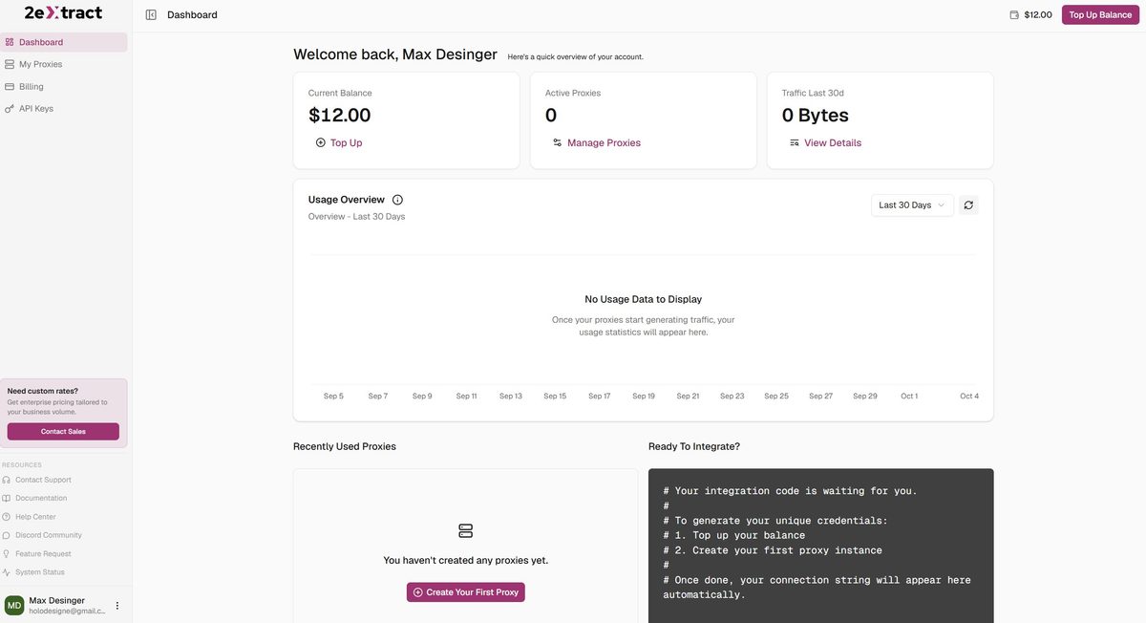Click the Billing card icon
Viewport: 1146px width, 623px height.
[x=10, y=86]
